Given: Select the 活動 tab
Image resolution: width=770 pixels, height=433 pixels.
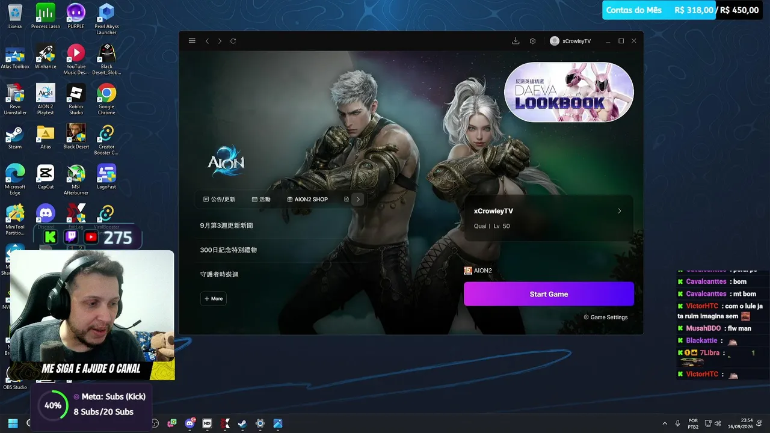Looking at the screenshot, I should tap(261, 199).
